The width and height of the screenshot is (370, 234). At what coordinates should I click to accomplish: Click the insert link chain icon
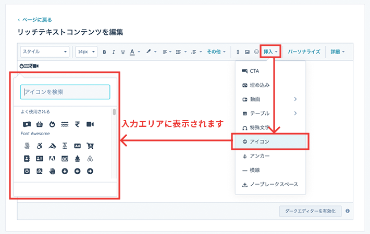238,52
